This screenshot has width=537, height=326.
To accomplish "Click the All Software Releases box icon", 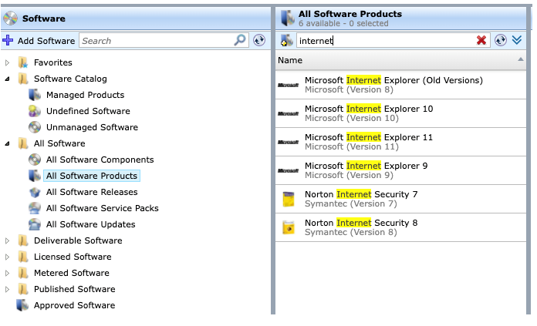I will (35, 192).
